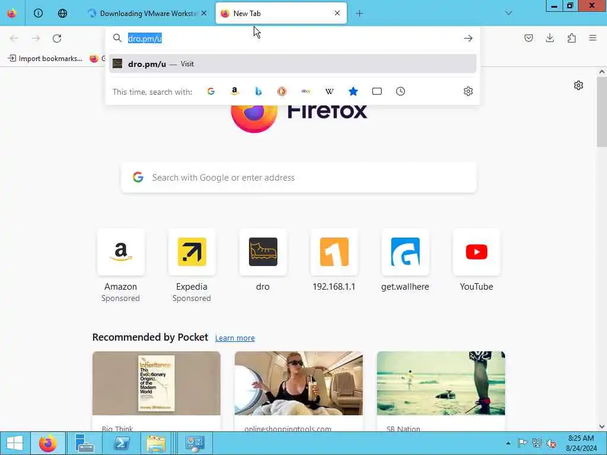Open the Downloads panel
Screen dimensions: 607x455
pyautogui.click(x=550, y=38)
